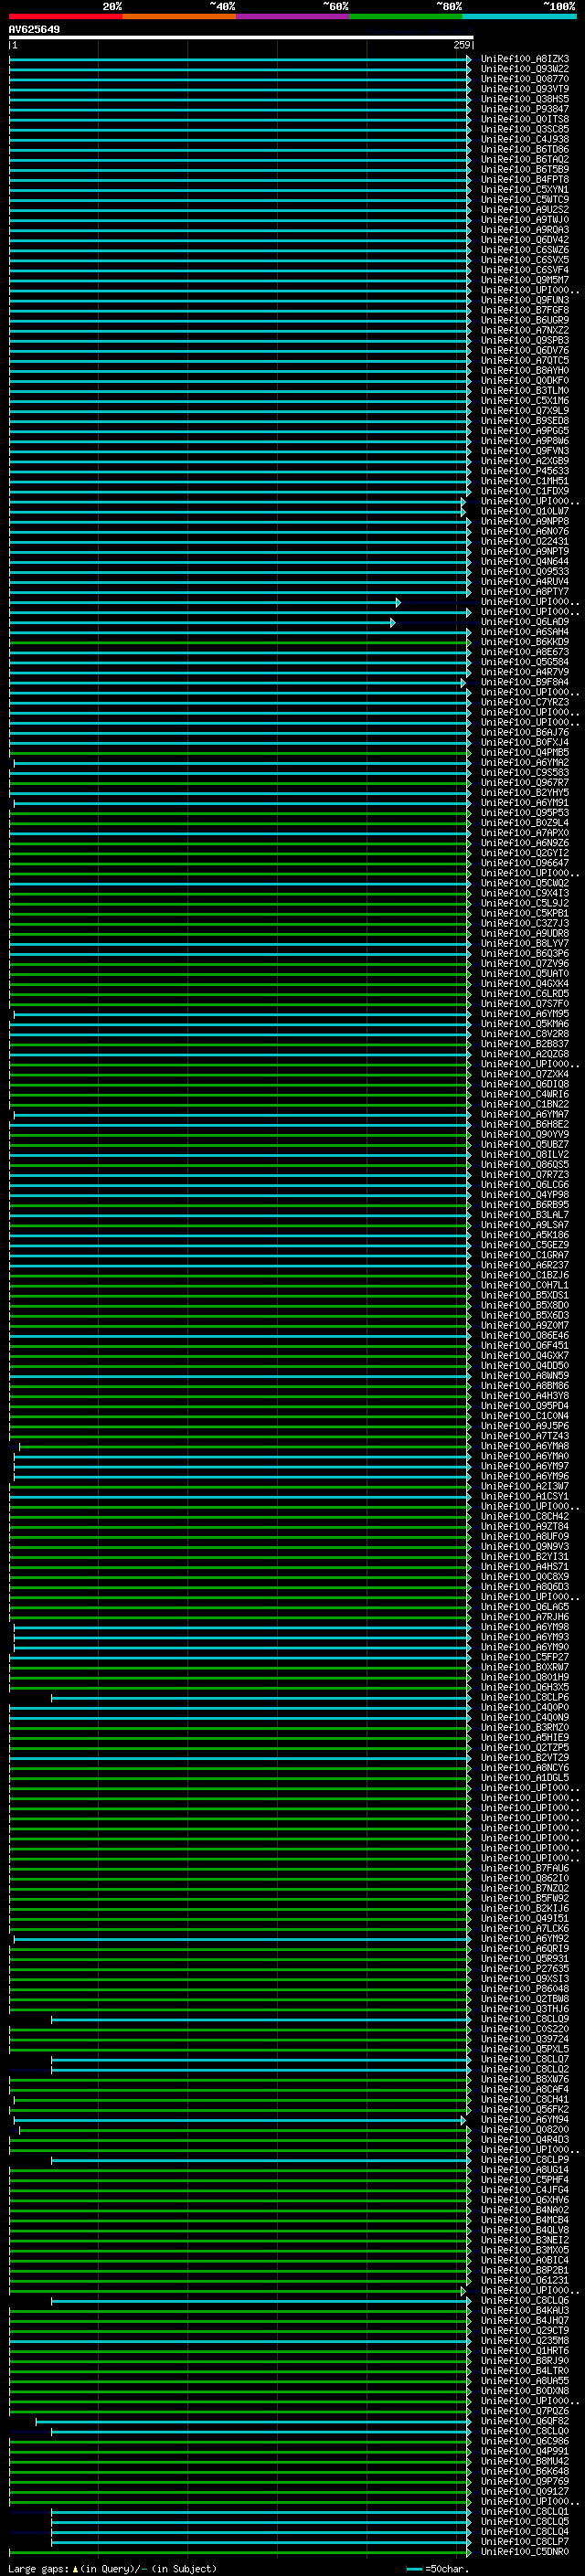This screenshot has width=585, height=2576.
Task: Click the AV625649 query sequence title
Action: [x=34, y=30]
